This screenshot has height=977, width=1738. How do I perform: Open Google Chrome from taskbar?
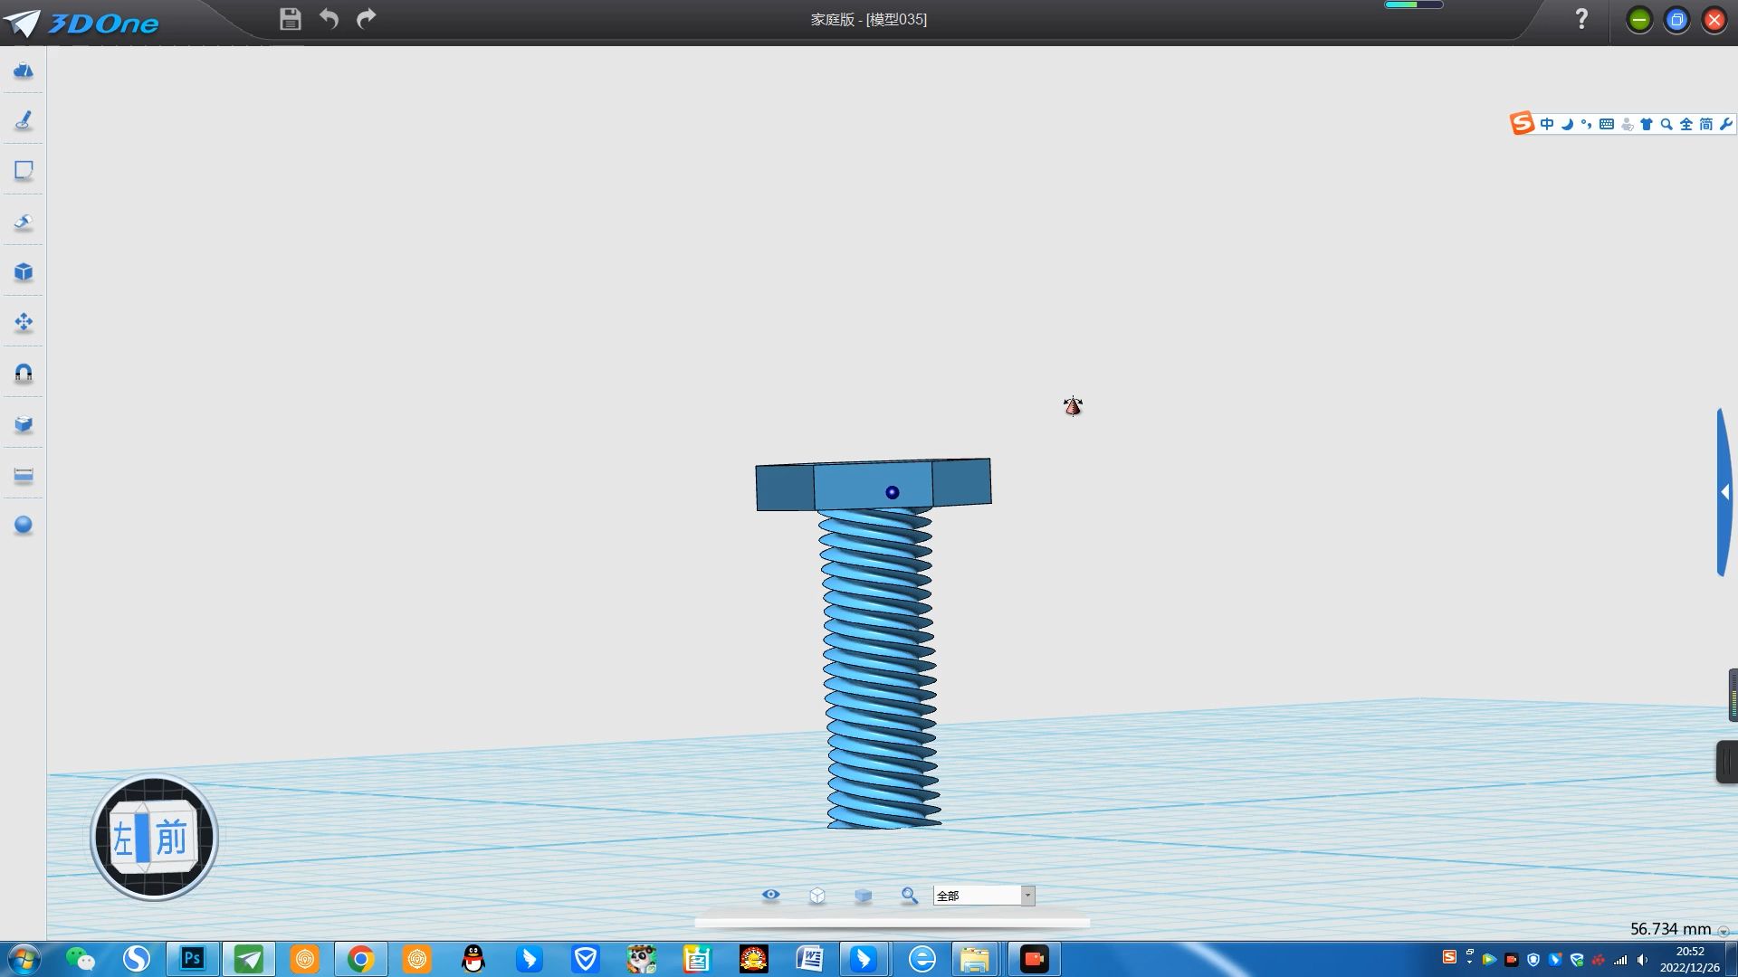click(x=360, y=959)
